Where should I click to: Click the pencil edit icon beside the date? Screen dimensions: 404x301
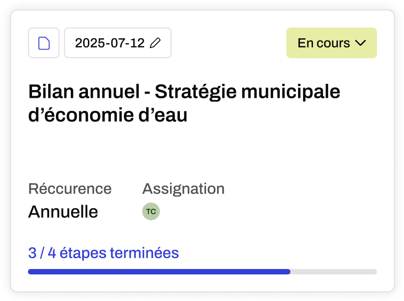click(x=155, y=43)
